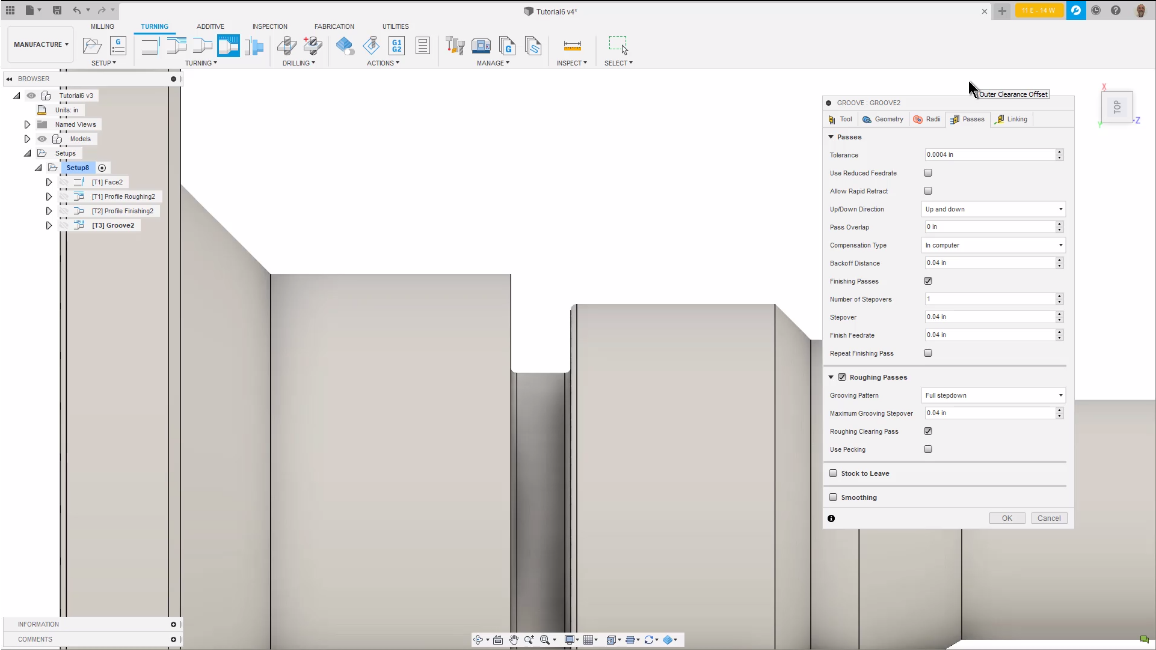
Task: Click the Undo arrow icon
Action: 76,10
